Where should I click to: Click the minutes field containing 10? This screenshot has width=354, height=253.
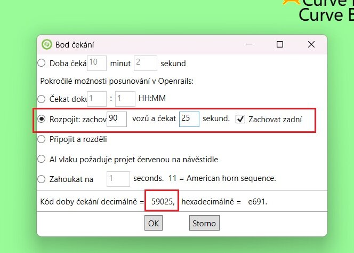point(96,63)
